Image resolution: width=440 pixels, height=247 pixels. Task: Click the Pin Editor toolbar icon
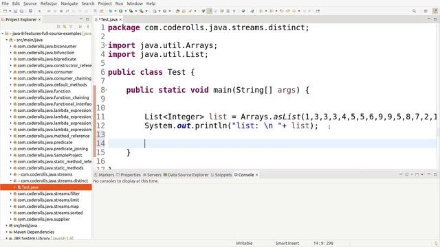(318, 11)
